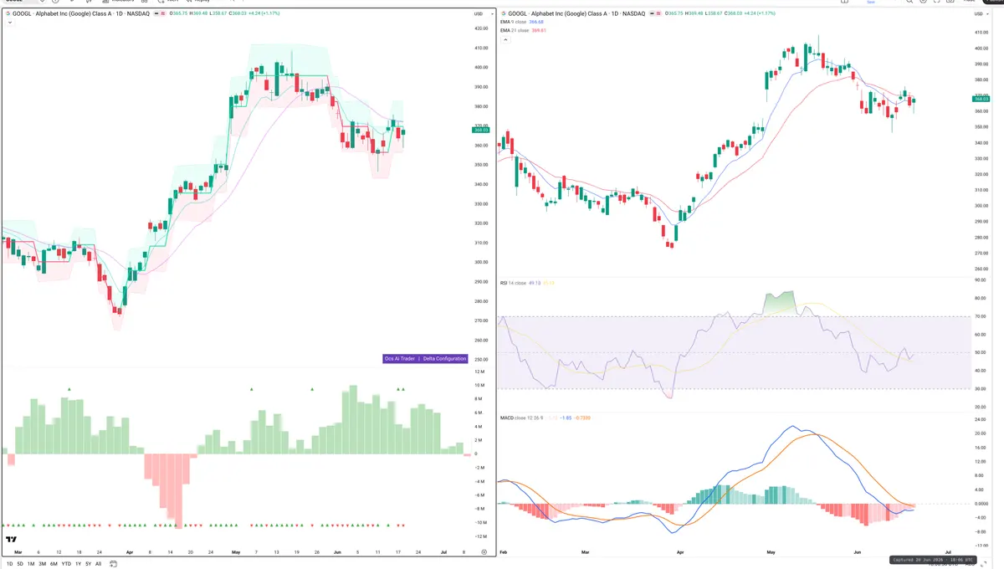Click the right chart GOOGL symbol title
Screen dimensions: 1004x569
(x=578, y=14)
